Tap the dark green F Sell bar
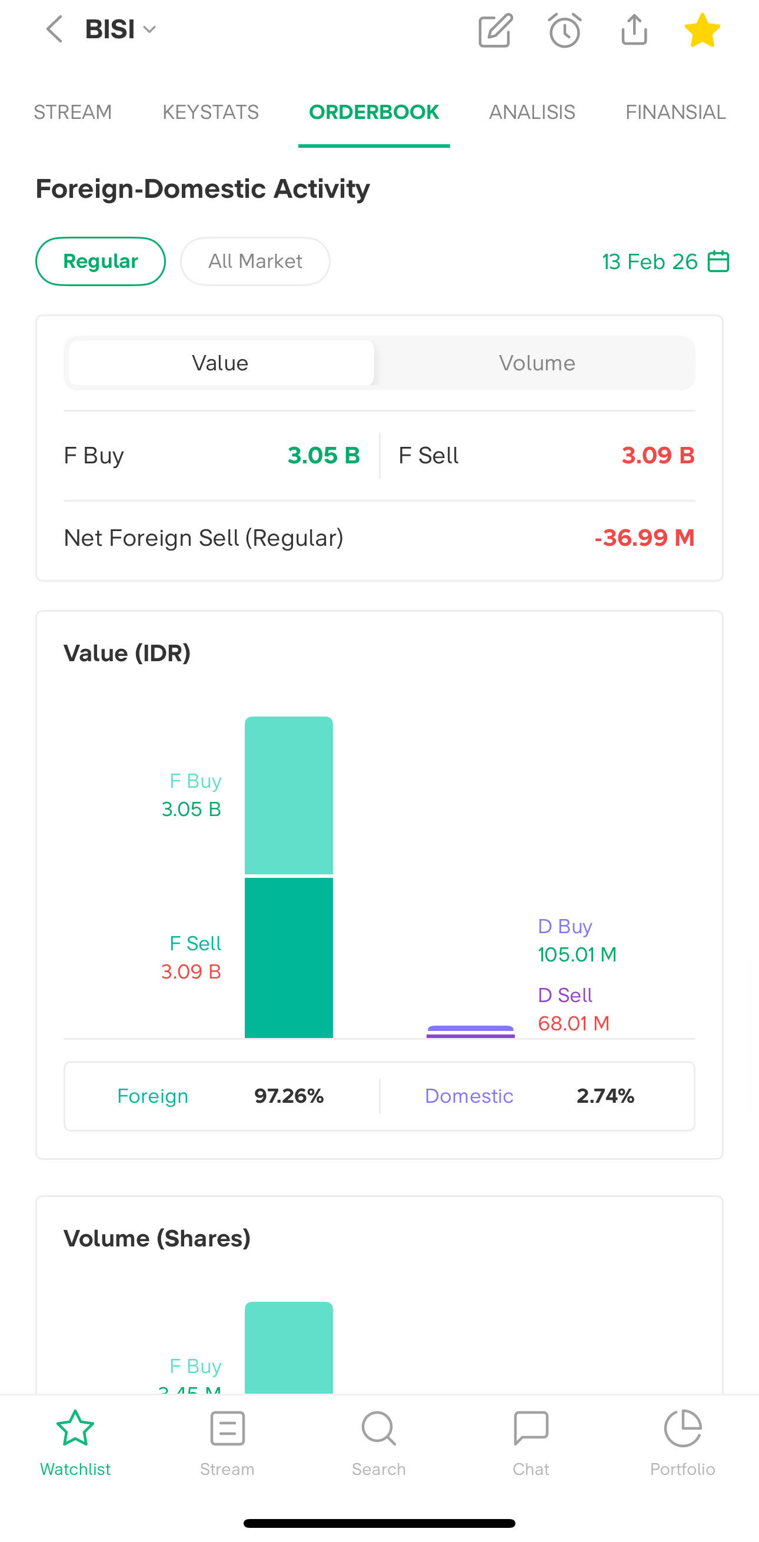Screen dimensions: 759x1542 289,957
